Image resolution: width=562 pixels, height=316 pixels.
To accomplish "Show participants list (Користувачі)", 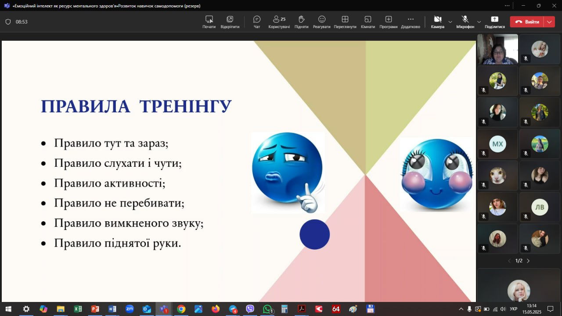I will [x=279, y=22].
